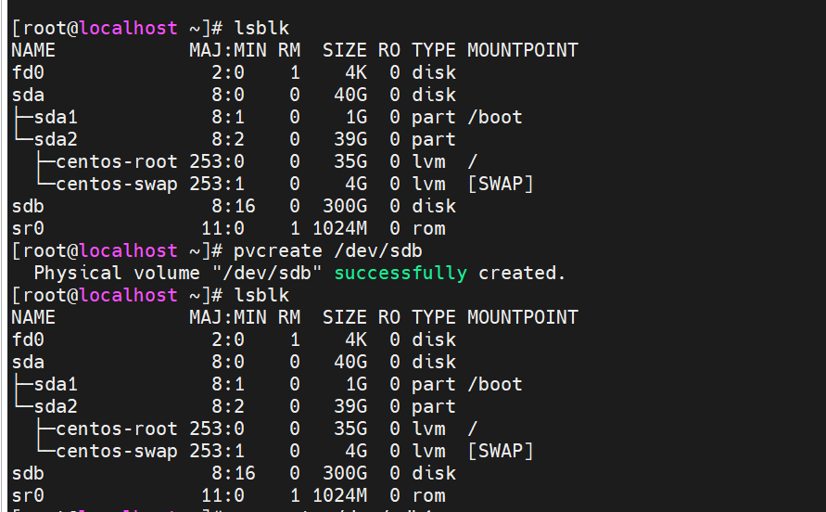Click "sda2" in second lsblk table
This screenshot has height=512, width=826.
pos(56,406)
